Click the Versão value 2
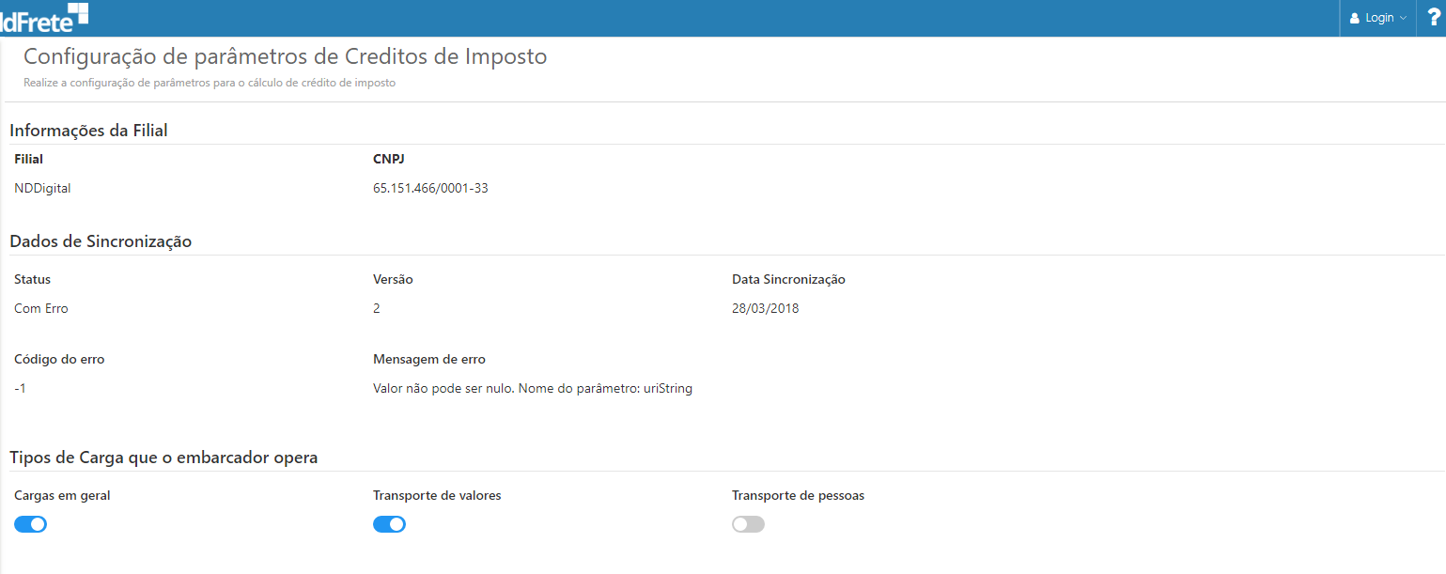 pos(377,308)
